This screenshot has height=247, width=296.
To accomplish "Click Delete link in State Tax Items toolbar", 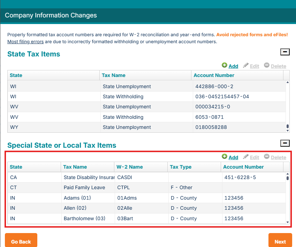I will click(x=279, y=66).
